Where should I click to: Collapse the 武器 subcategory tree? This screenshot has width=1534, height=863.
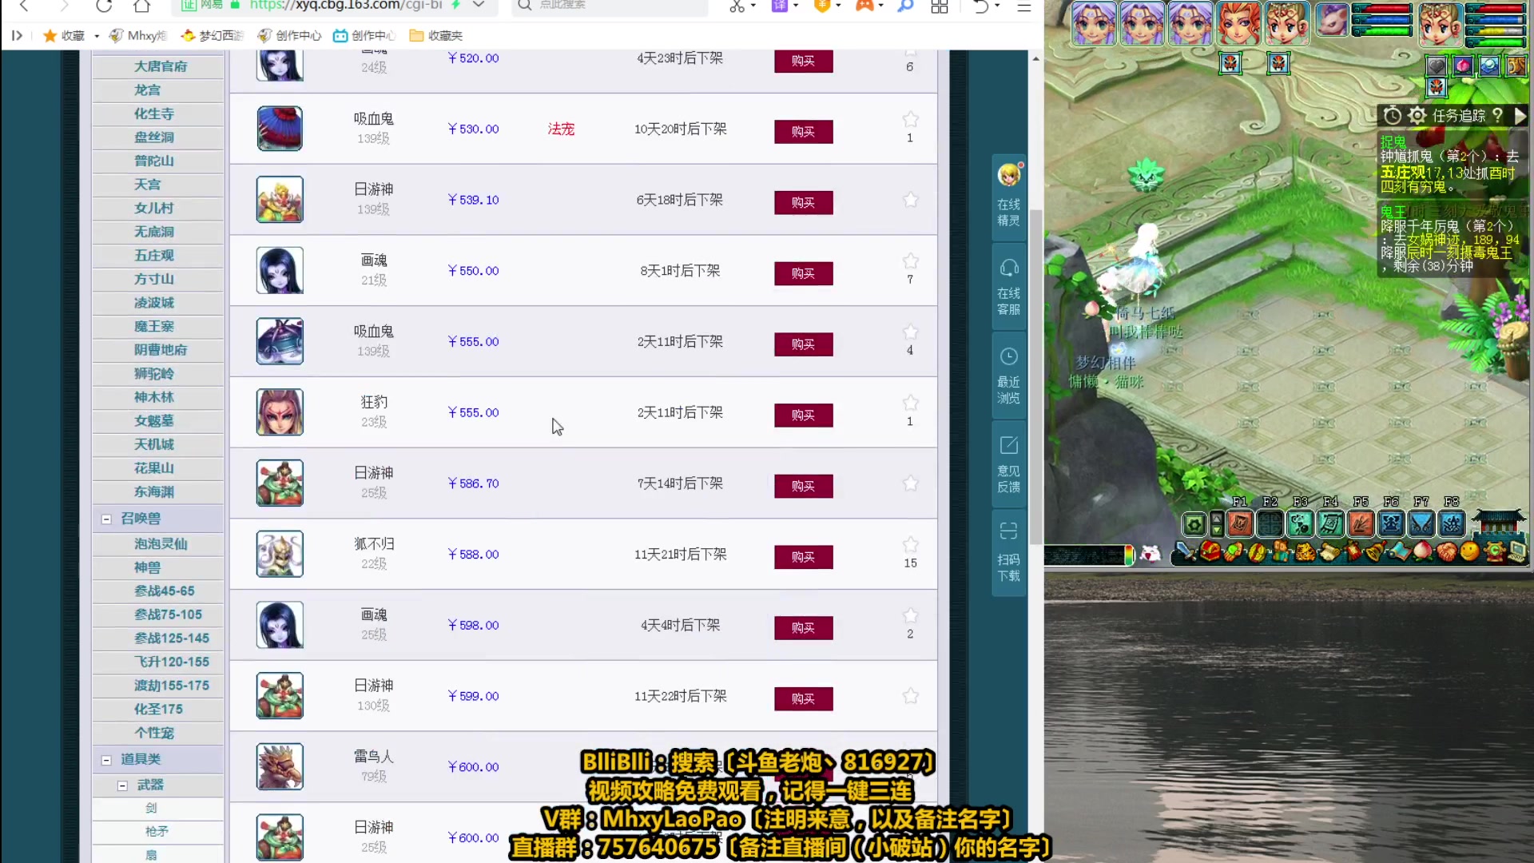point(122,785)
